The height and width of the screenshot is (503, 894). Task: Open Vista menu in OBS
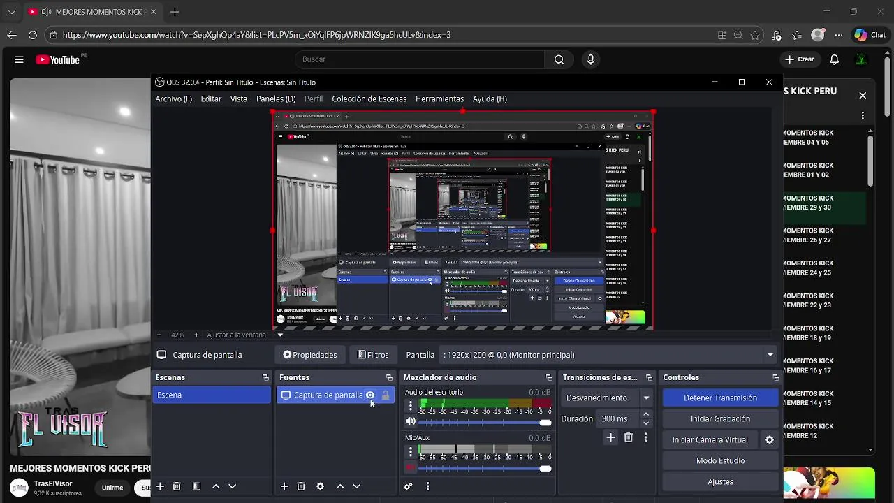[239, 99]
